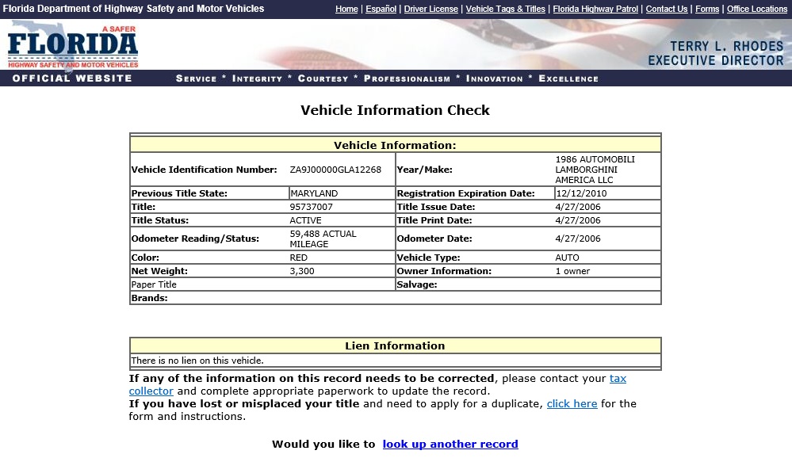Click Contact Us in top navigation

[x=666, y=9]
